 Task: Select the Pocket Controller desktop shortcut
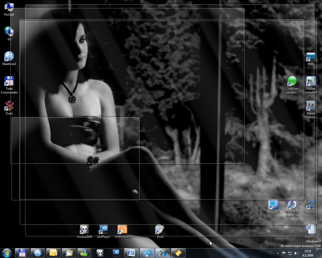(x=311, y=85)
